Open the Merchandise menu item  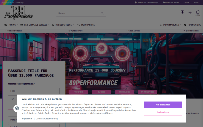(x=86, y=25)
